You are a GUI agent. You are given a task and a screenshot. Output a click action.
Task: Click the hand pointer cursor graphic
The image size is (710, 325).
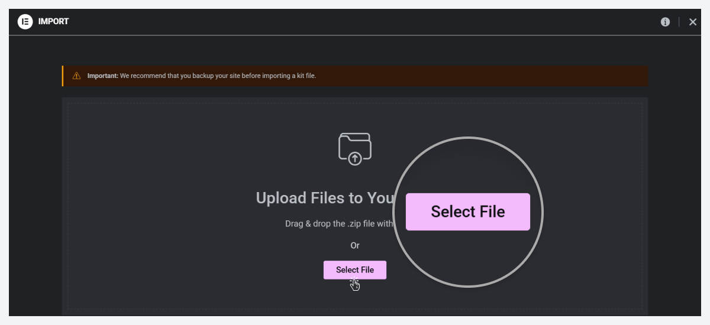[354, 284]
